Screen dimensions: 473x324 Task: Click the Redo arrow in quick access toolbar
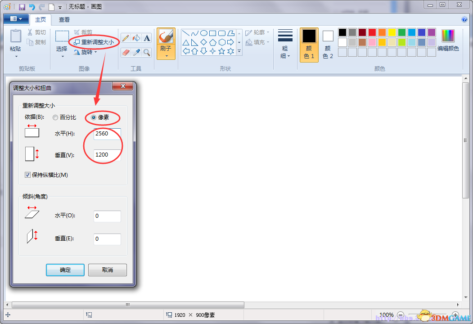pos(41,7)
